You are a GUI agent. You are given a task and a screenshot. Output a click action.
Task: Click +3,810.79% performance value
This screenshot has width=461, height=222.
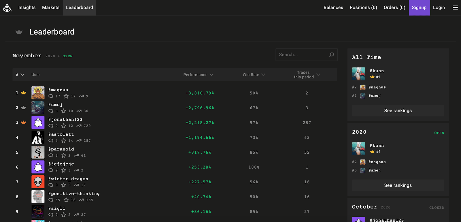pyautogui.click(x=200, y=93)
